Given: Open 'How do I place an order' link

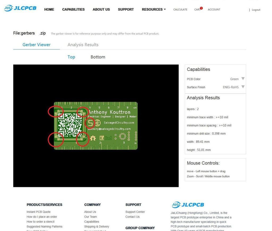Looking at the screenshot, I should pos(42,217).
